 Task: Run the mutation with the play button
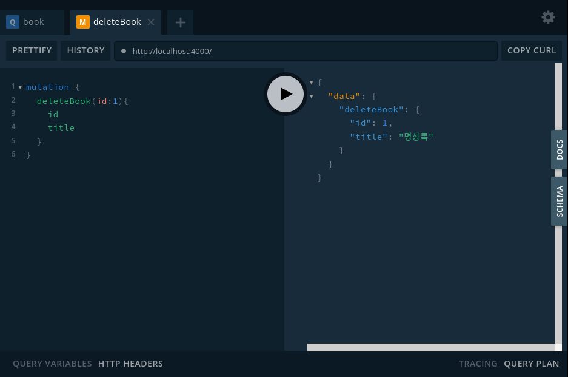click(x=286, y=94)
